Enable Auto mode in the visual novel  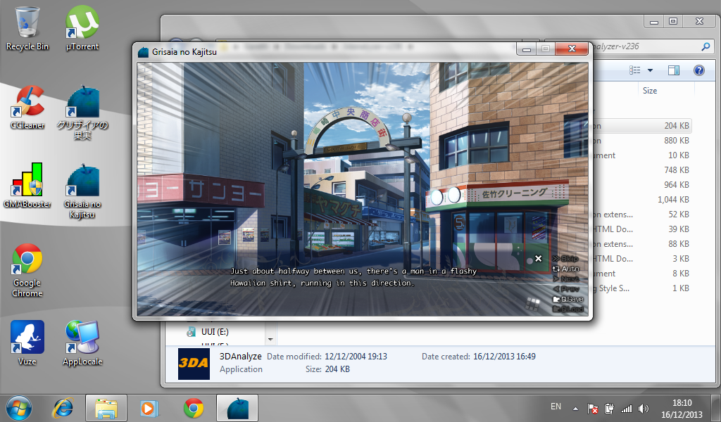coord(569,269)
